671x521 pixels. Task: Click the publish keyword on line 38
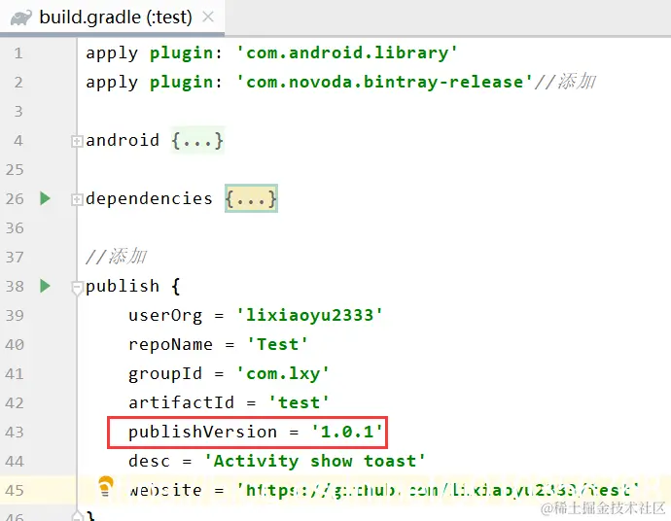(x=123, y=286)
